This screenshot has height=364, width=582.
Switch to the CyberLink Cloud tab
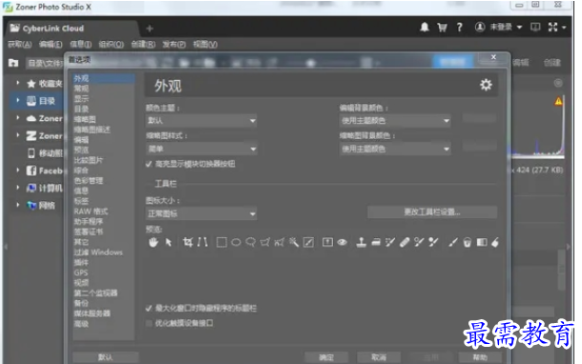(73, 29)
